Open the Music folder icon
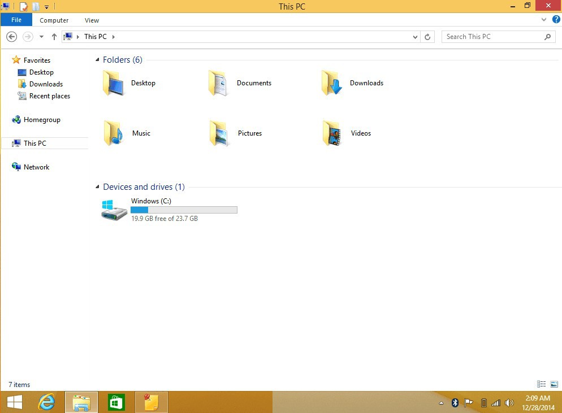562x413 pixels. [114, 133]
